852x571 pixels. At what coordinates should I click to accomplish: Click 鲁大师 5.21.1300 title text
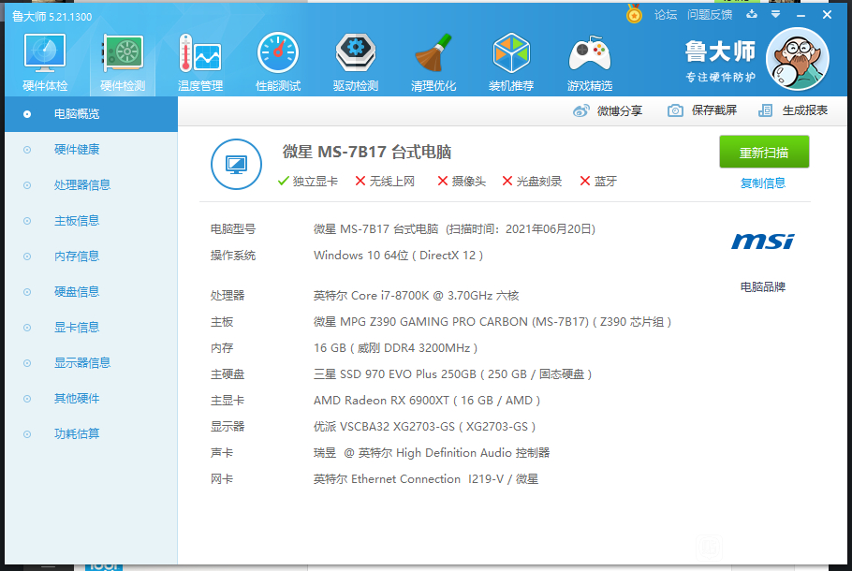coord(52,17)
